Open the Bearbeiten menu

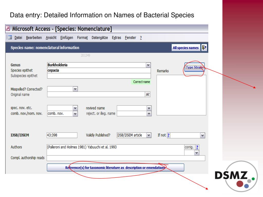[x=34, y=37]
